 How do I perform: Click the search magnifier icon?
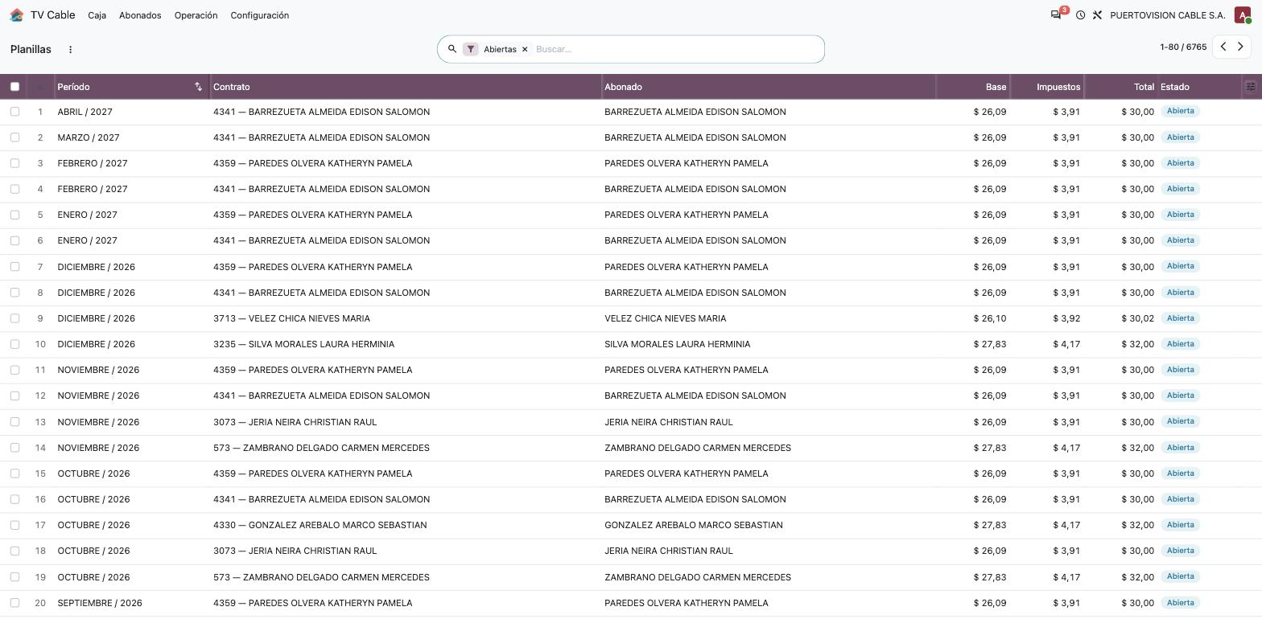[x=452, y=49]
